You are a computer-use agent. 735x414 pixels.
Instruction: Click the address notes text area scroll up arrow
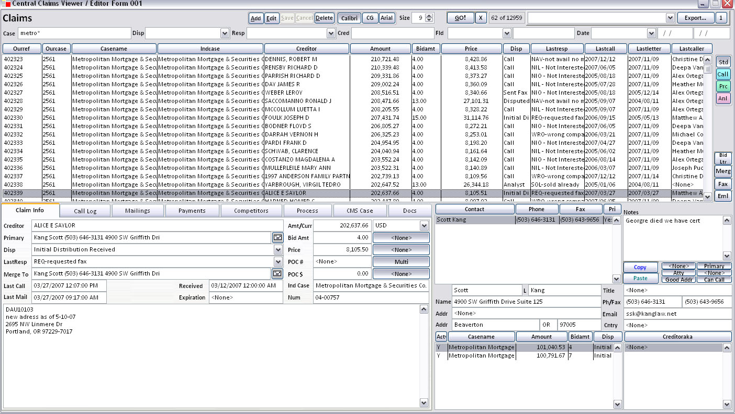pyautogui.click(x=424, y=309)
